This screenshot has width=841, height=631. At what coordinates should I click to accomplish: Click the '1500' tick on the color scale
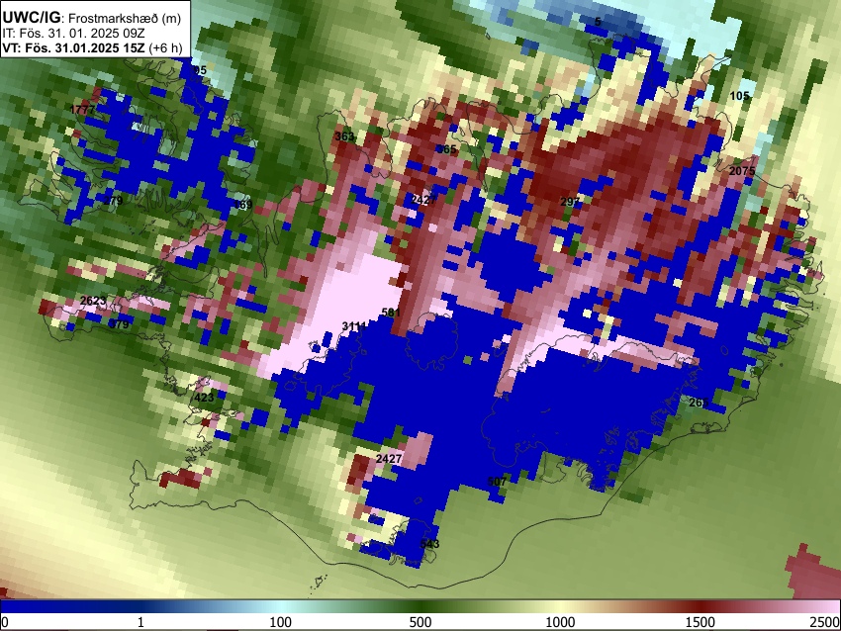[x=701, y=622]
